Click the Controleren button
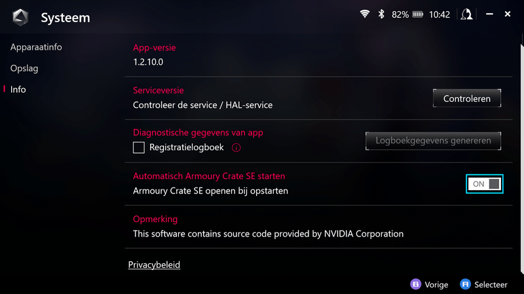 tap(466, 99)
